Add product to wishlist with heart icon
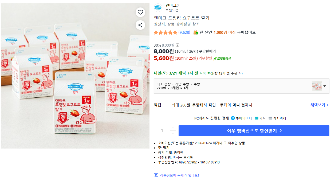The width and height of the screenshot is (331, 181). coord(140,12)
